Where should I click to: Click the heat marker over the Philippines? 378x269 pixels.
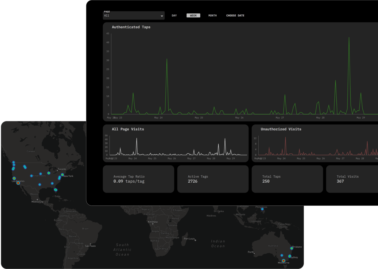click(x=262, y=209)
